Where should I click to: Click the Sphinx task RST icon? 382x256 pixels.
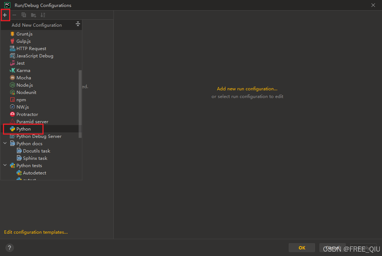[x=19, y=158]
